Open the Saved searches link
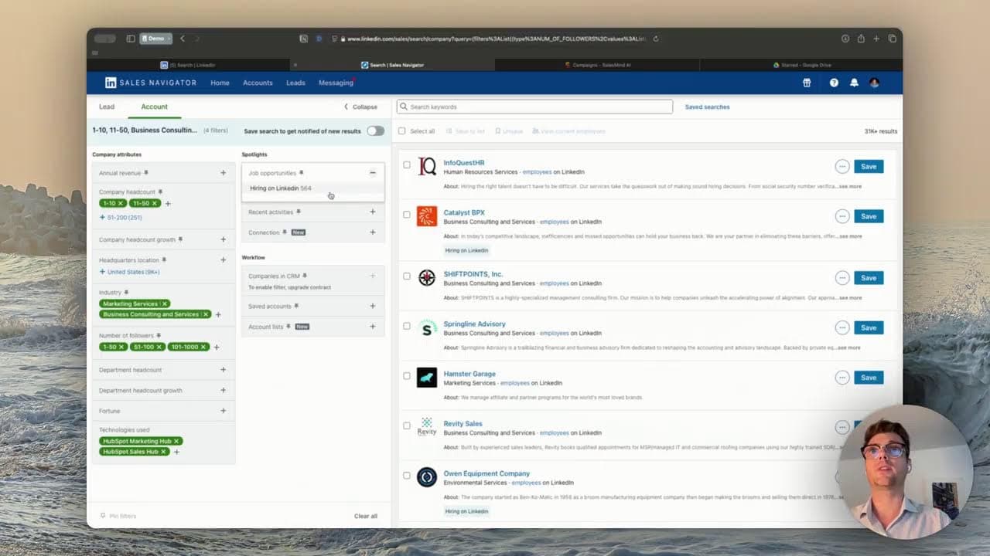Viewport: 990px width, 556px height. [x=707, y=107]
